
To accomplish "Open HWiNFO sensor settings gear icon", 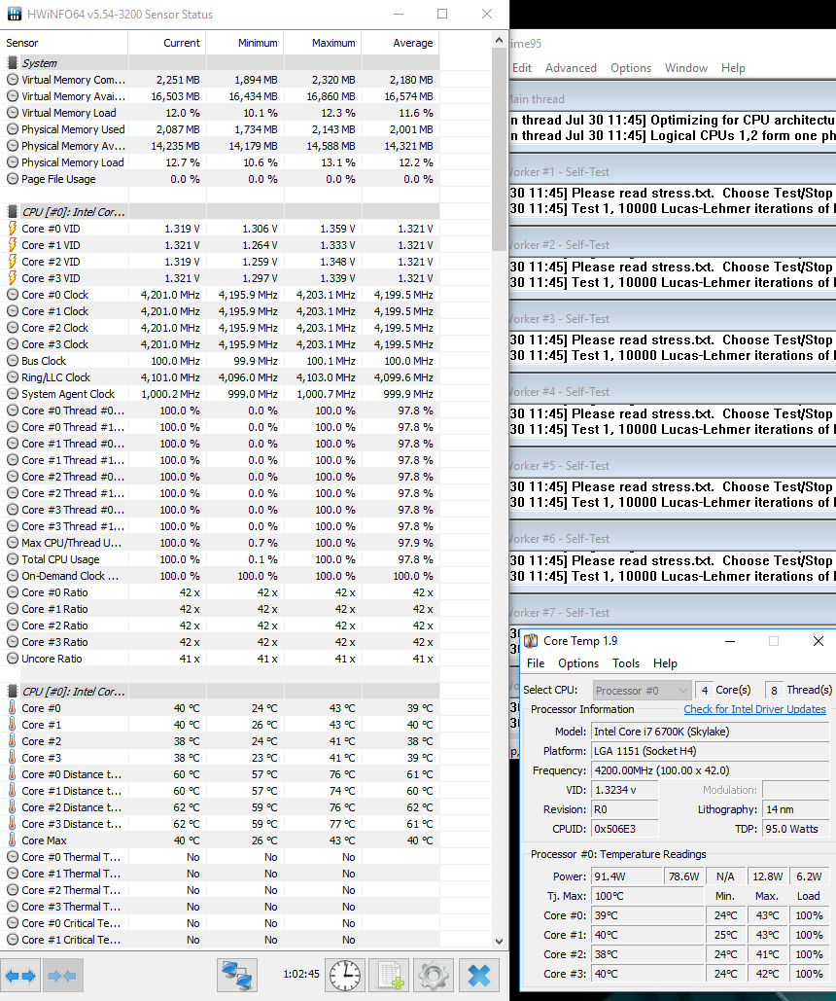I will [x=435, y=975].
